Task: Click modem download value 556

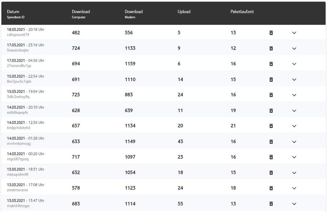Action: [x=129, y=33]
